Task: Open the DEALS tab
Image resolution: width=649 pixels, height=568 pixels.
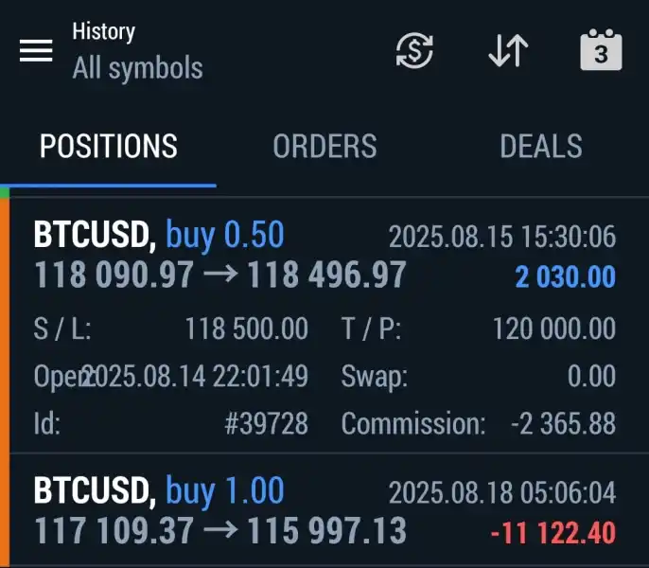Action: (540, 146)
